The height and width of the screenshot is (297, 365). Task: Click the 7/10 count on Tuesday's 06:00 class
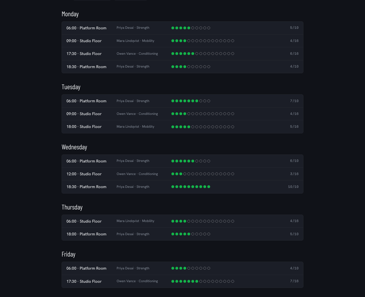click(x=294, y=101)
